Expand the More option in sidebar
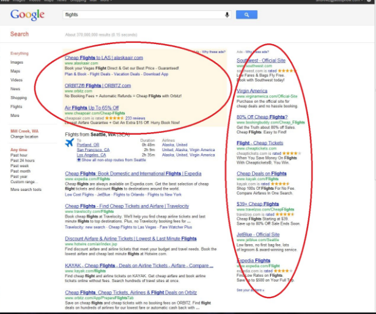376x314 pixels. point(15,116)
